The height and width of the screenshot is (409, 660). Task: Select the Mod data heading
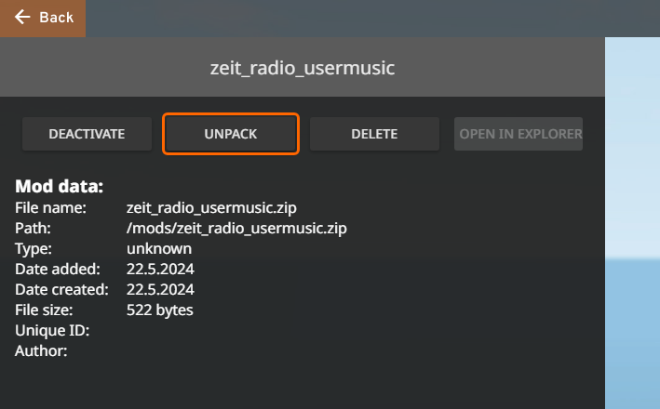[x=59, y=186]
